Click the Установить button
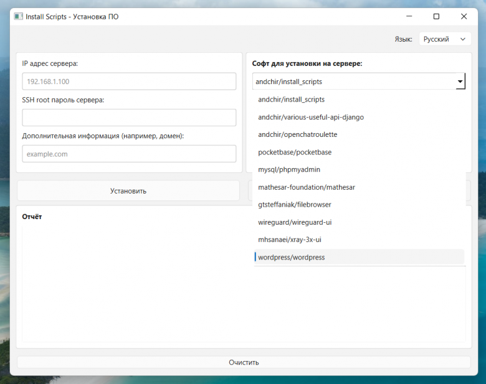Image resolution: width=486 pixels, height=384 pixels. click(128, 191)
